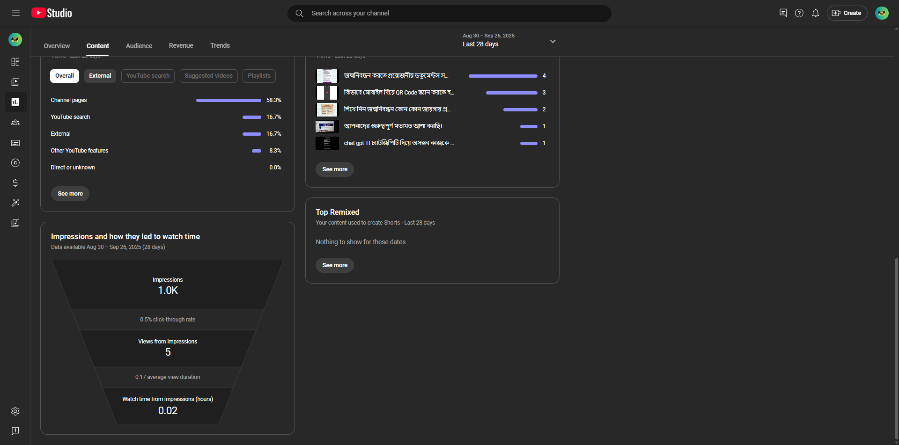Open the Content videos sidebar icon
This screenshot has width=899, height=445.
click(15, 82)
